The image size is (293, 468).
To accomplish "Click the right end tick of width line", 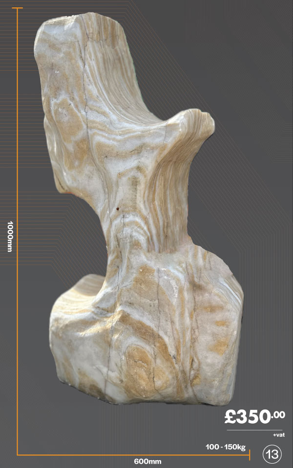I will click(x=250, y=454).
